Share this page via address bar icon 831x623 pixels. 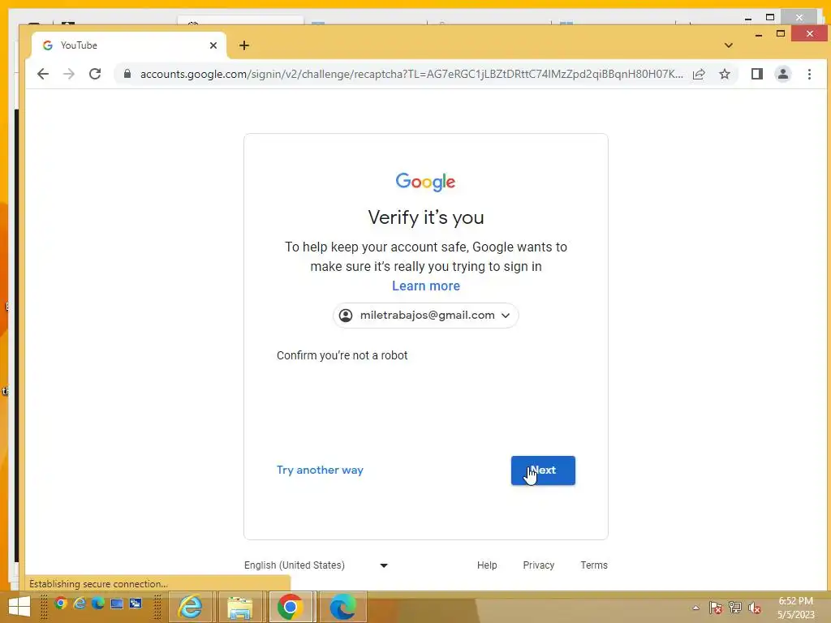pos(699,74)
